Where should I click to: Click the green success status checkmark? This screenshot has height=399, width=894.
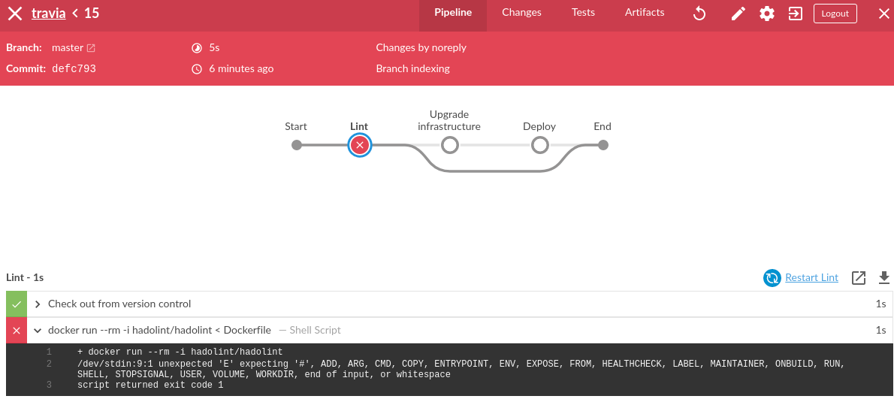coord(17,304)
